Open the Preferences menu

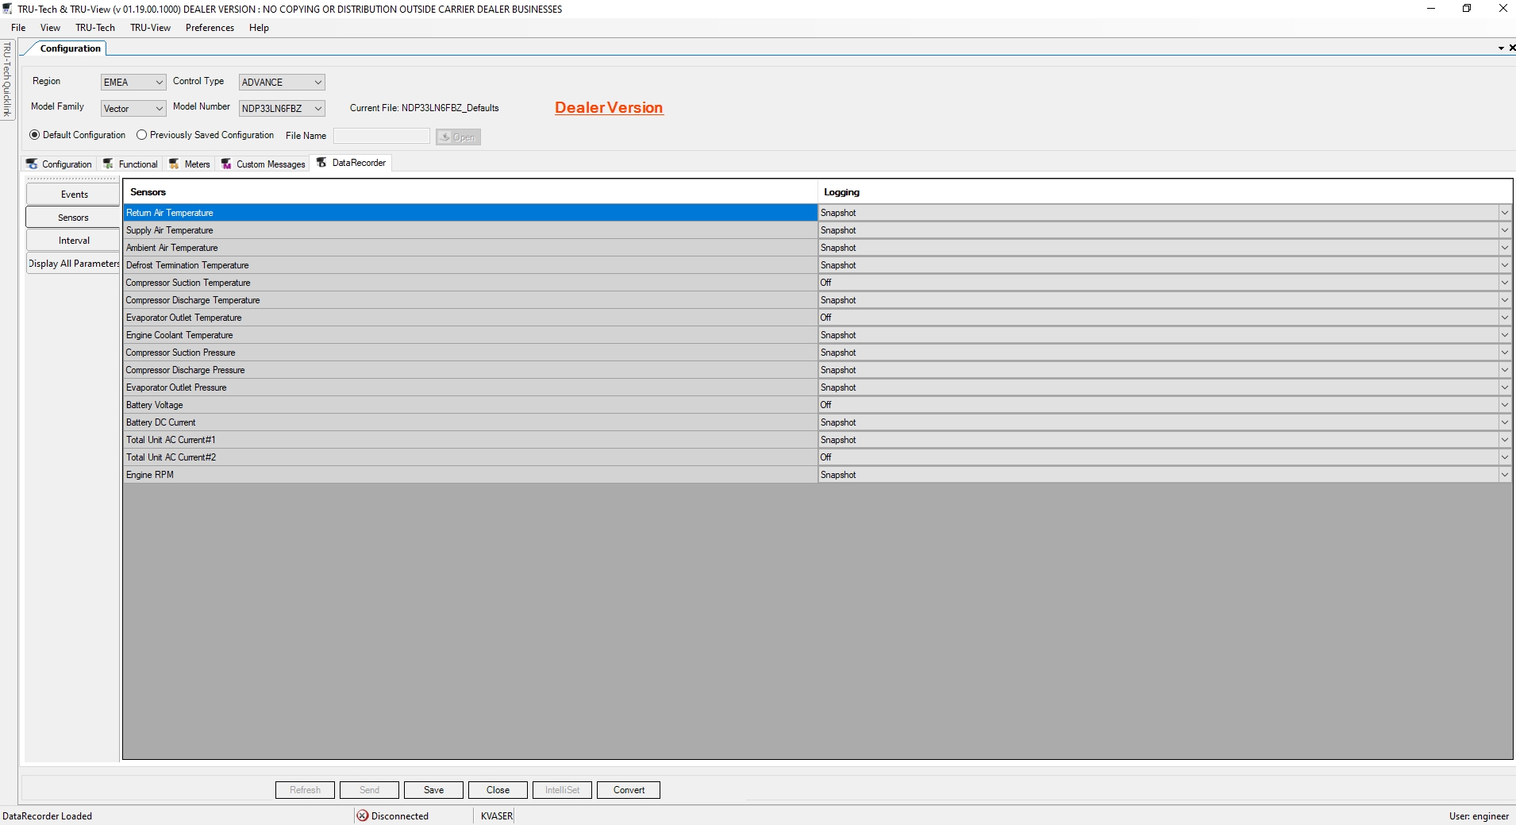pos(210,28)
